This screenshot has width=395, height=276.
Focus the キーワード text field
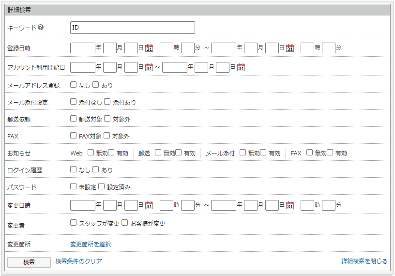pyautogui.click(x=132, y=28)
